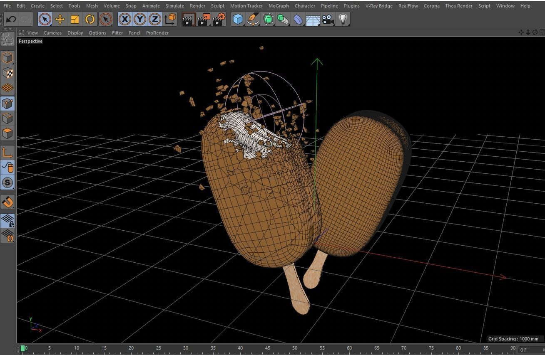
Task: Enable Texture mode checkered cube icon
Action: [x=7, y=73]
